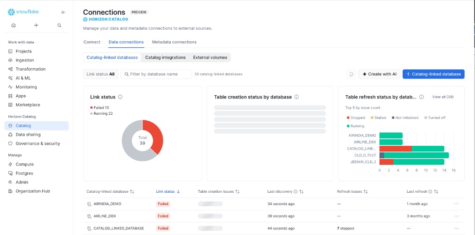Click the Table refresh status info icon

tap(421, 97)
